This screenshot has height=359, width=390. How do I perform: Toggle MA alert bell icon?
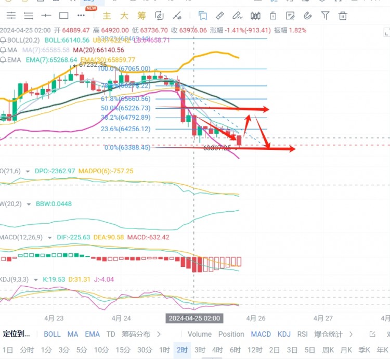[3, 50]
